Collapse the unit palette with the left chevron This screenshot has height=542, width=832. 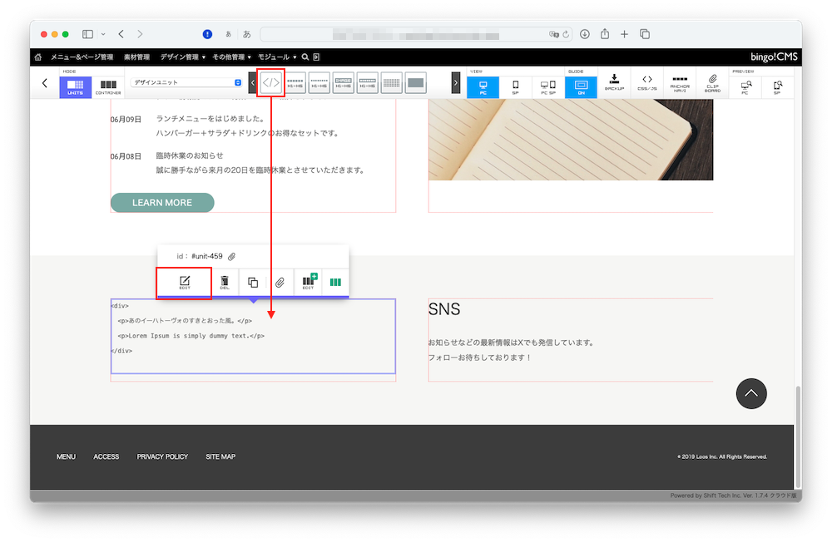coord(45,83)
